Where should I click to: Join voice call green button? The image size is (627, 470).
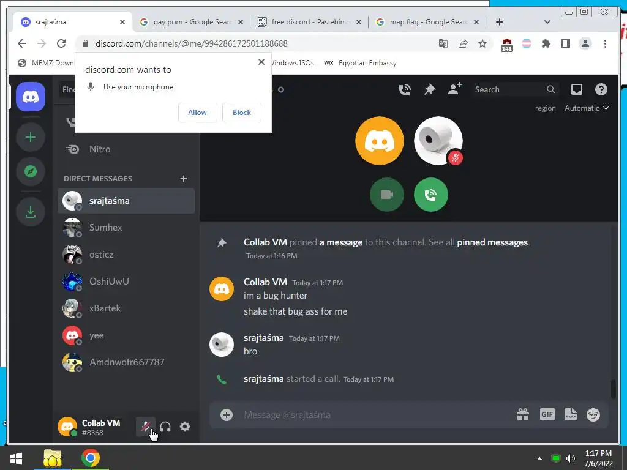pyautogui.click(x=430, y=195)
